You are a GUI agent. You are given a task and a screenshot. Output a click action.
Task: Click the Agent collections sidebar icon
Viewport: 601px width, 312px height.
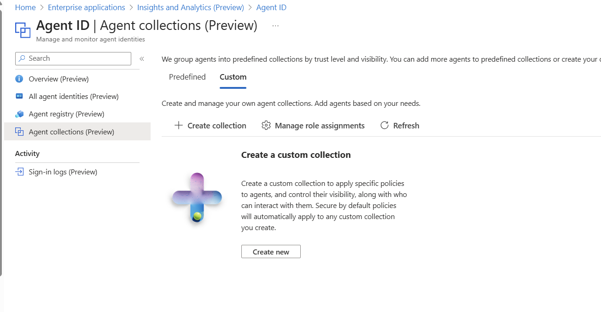(19, 132)
